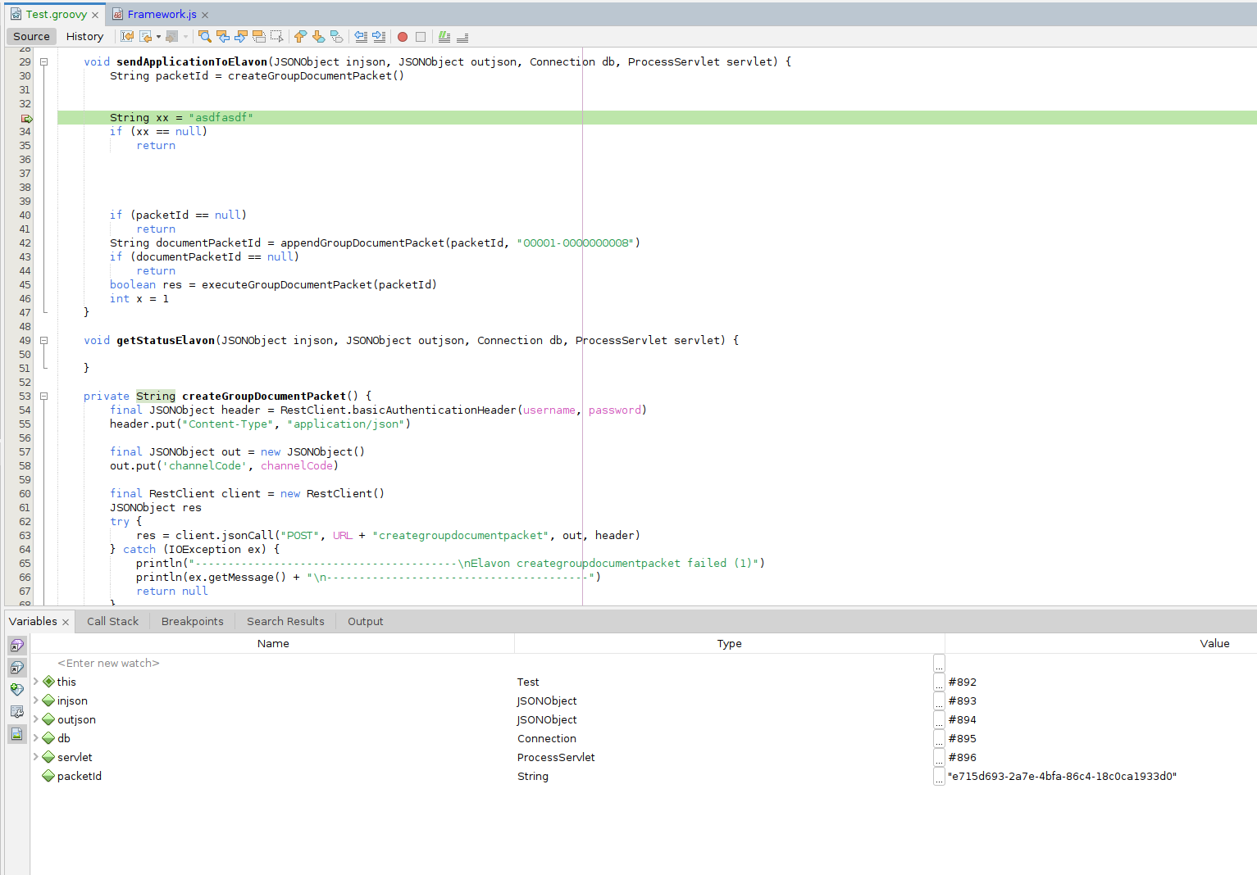
Task: Click the Shift Line Left icon
Action: tap(360, 36)
